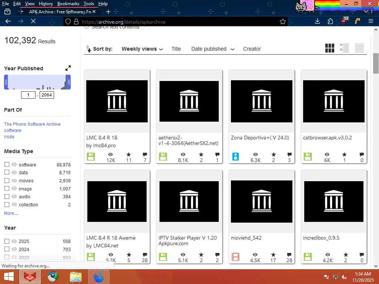Screen dimensions: 379x284
Task: Click the page vertical scrollbar thumb
Action: [x=375, y=63]
